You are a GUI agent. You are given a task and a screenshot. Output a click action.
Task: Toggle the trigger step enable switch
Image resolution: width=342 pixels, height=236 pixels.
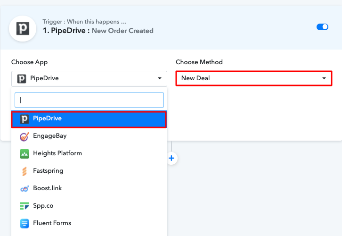322,27
